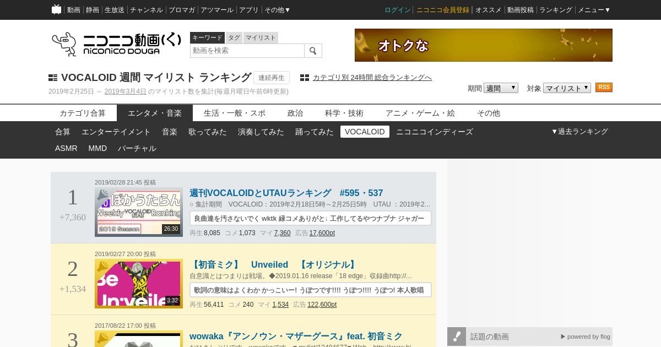Open the その他 dropdown in top bar

tap(277, 10)
